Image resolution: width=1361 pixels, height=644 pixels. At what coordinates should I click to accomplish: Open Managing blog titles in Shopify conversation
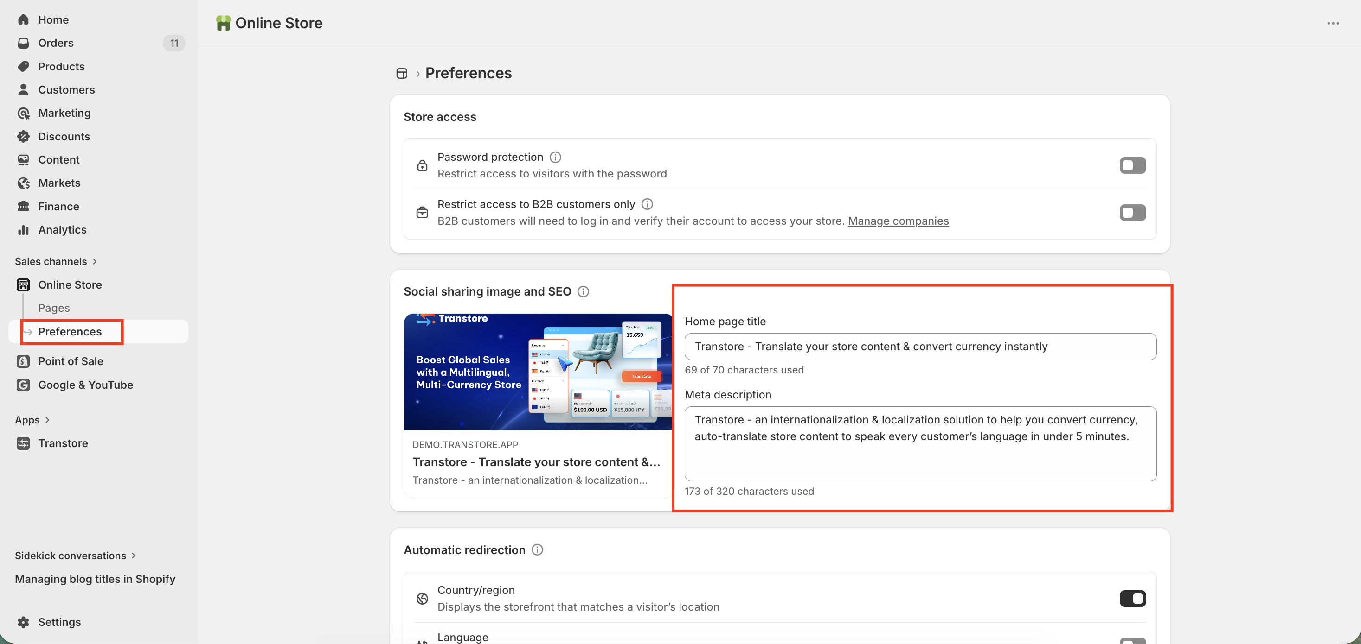point(95,579)
